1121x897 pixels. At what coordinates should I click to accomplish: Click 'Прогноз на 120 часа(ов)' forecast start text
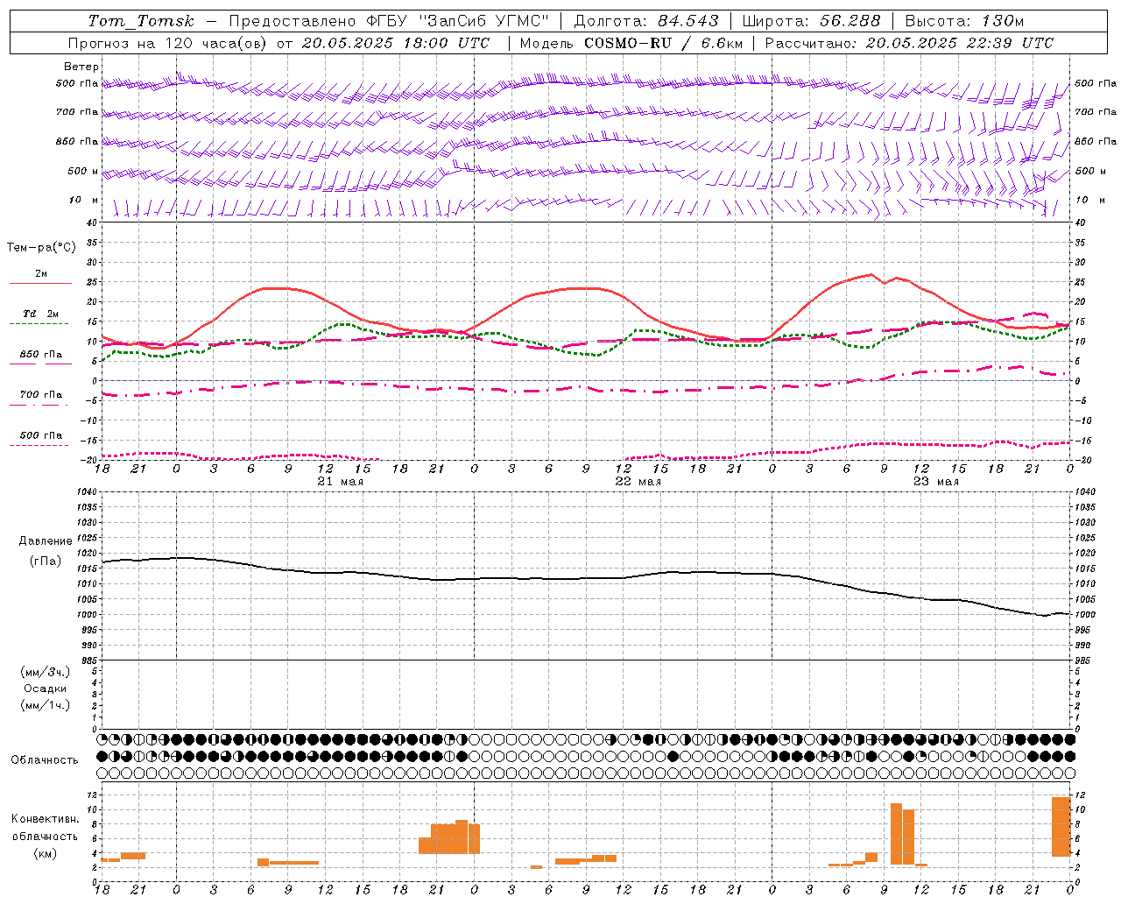[169, 43]
